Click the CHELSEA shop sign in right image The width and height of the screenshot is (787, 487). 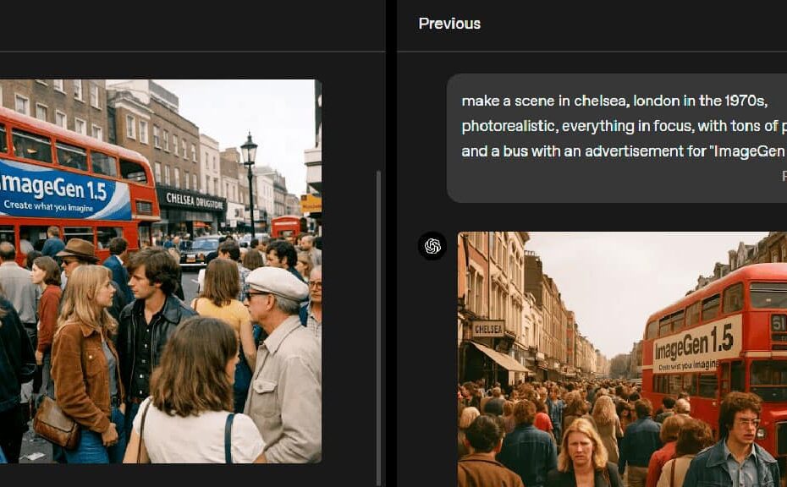488,329
